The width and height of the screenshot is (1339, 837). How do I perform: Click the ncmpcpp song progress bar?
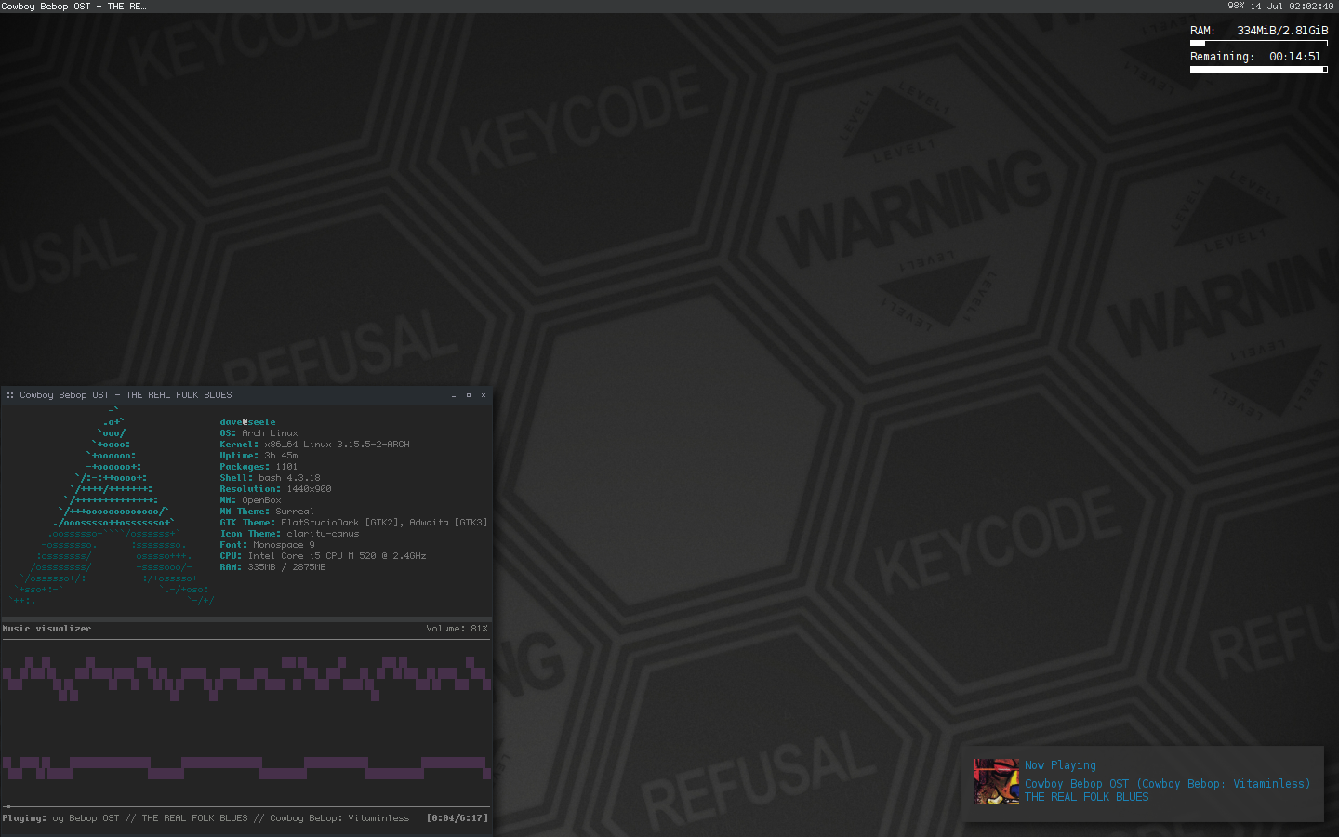pos(245,806)
